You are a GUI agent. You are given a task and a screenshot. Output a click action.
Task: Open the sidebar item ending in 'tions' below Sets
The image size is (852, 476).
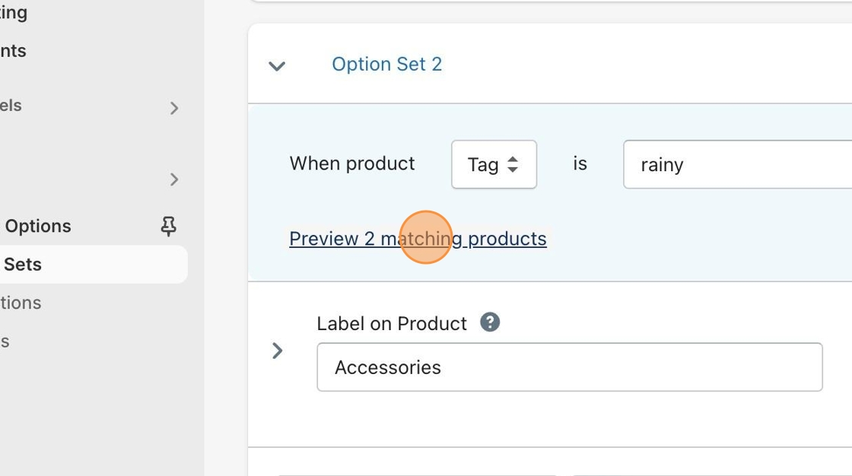[21, 303]
